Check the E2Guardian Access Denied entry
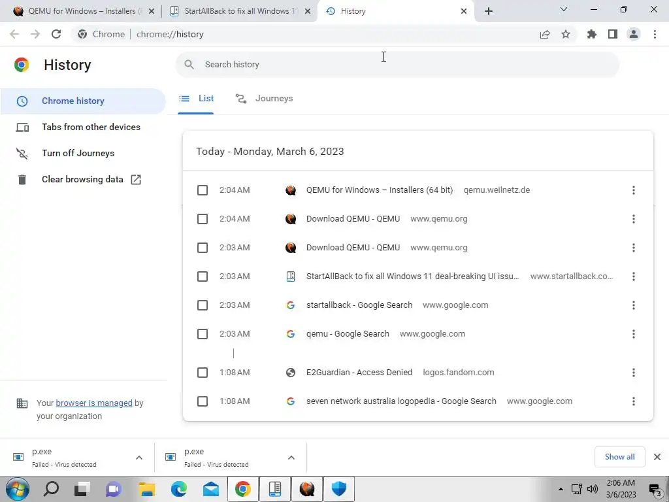Viewport: 669px width, 502px height. tap(203, 373)
